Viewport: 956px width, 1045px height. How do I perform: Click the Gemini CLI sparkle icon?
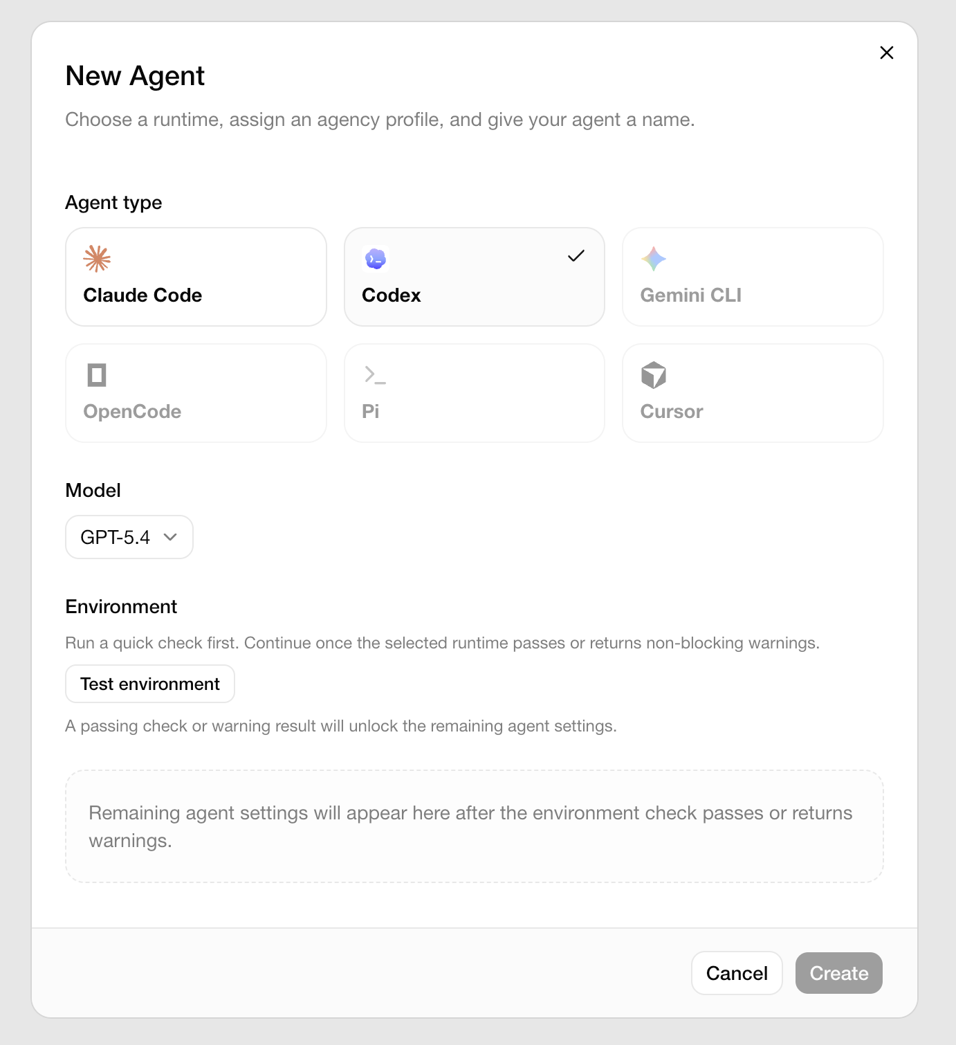click(x=653, y=258)
